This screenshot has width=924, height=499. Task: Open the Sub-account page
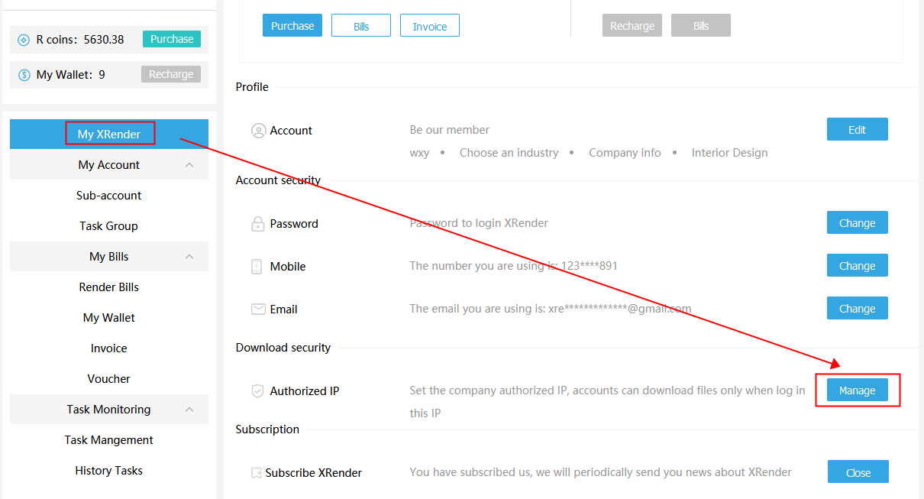tap(109, 196)
